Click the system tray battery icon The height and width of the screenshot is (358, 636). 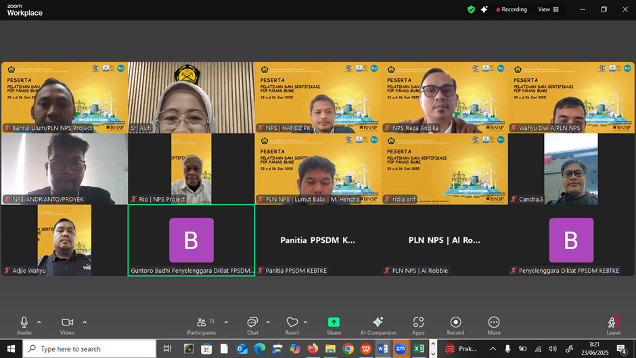point(523,349)
